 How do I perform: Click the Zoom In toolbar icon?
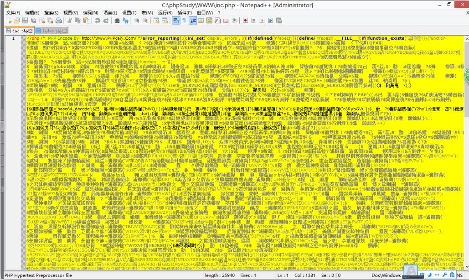pos(137,21)
